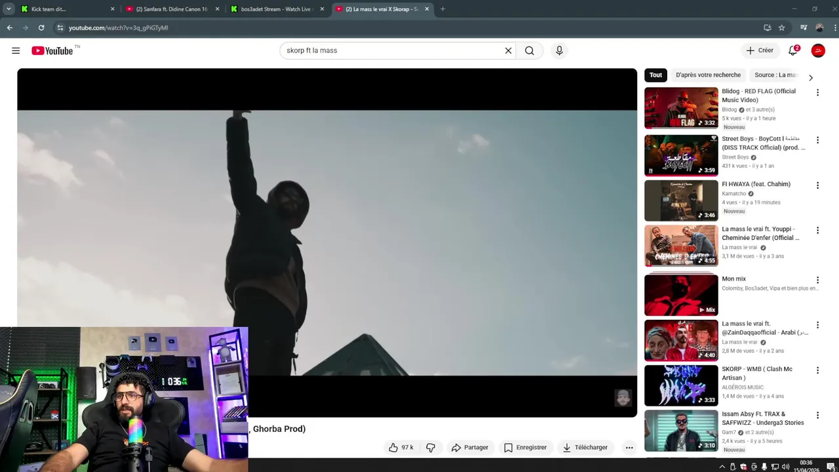This screenshot has width=839, height=472.
Task: Go to YouTube home via the logo
Action: (52, 50)
